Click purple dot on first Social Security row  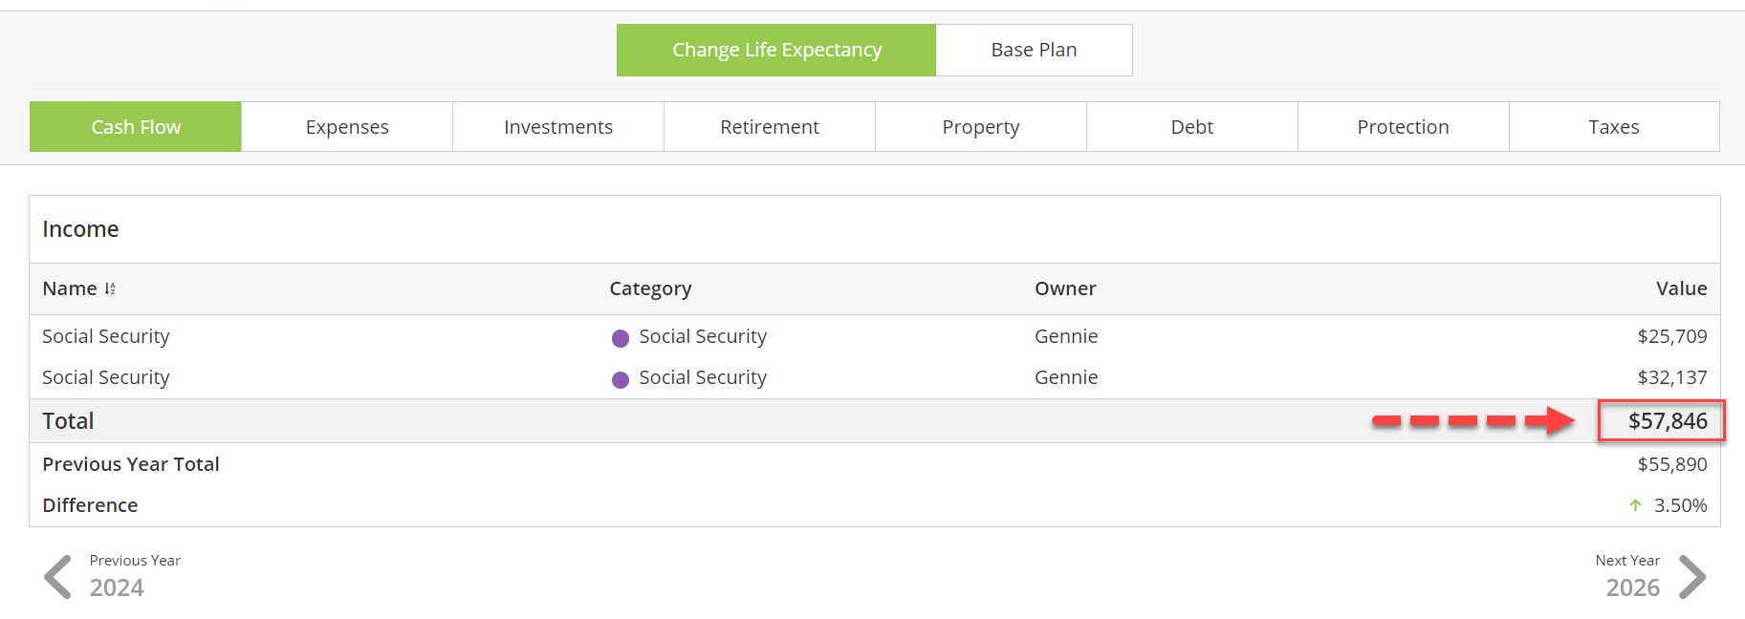pos(621,338)
